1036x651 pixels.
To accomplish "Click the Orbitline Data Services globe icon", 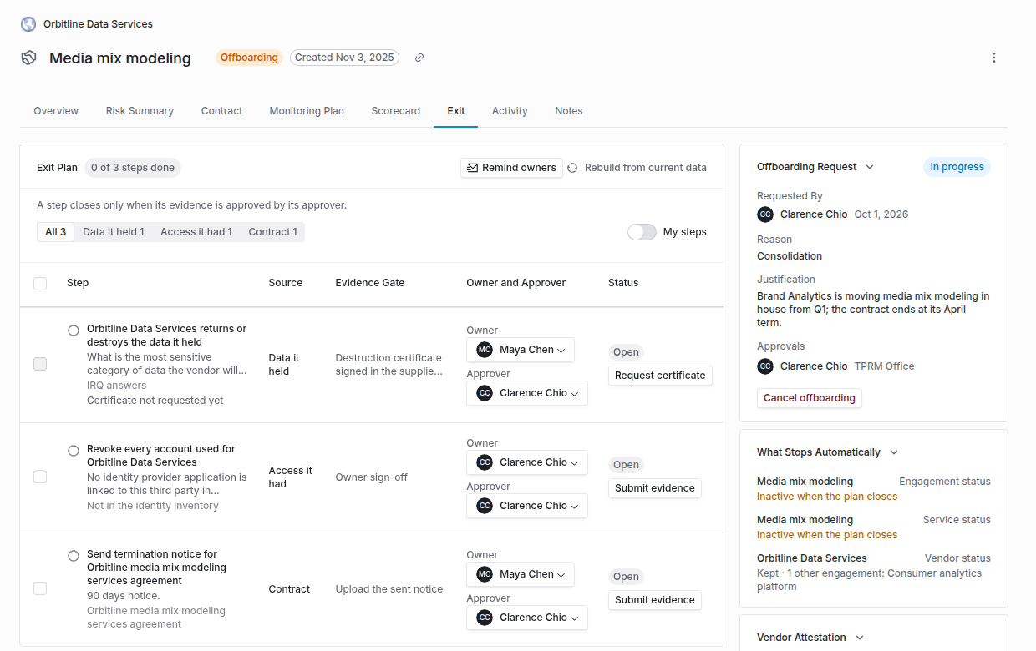I will (28, 24).
